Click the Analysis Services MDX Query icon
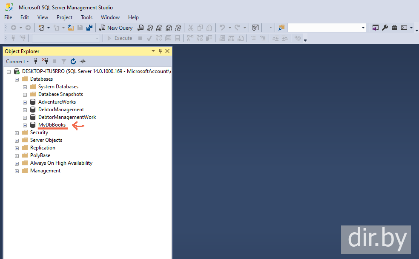 click(x=150, y=28)
